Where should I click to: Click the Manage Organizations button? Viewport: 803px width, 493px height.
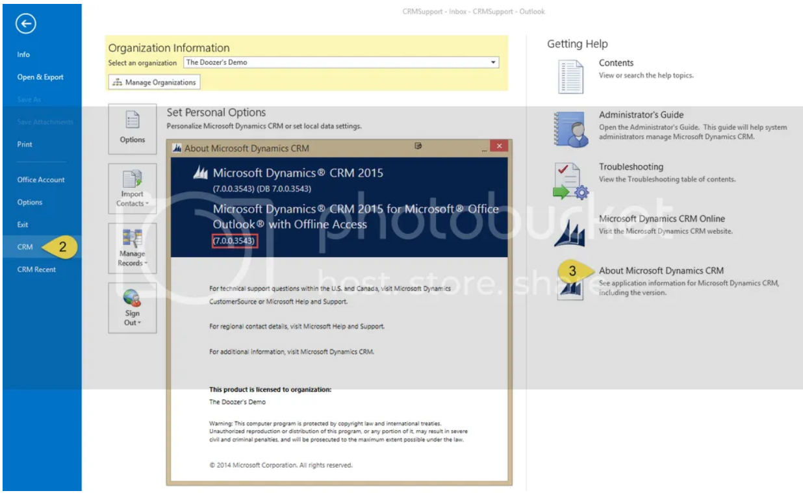155,82
